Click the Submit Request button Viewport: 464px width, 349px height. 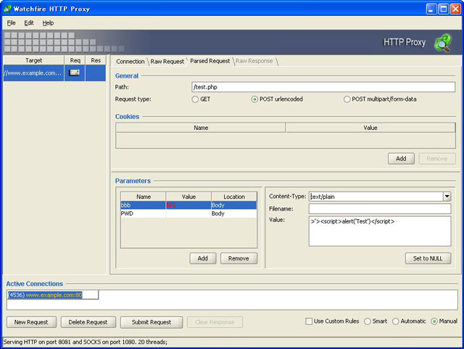point(151,322)
